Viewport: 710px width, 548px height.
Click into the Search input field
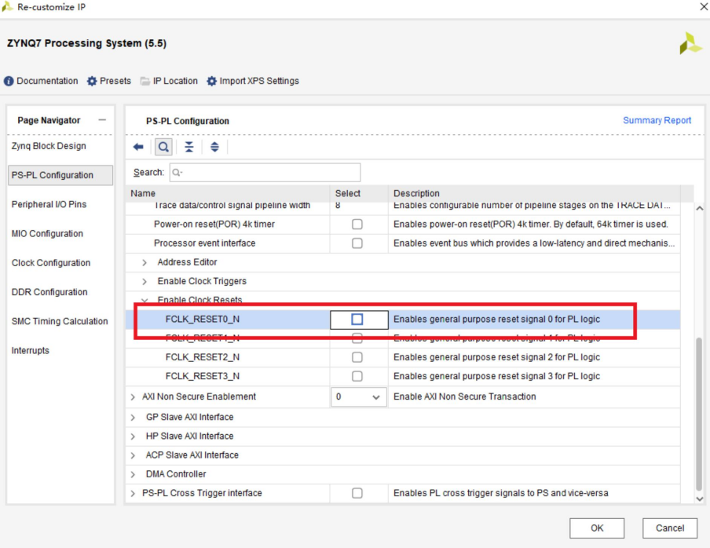pyautogui.click(x=265, y=172)
